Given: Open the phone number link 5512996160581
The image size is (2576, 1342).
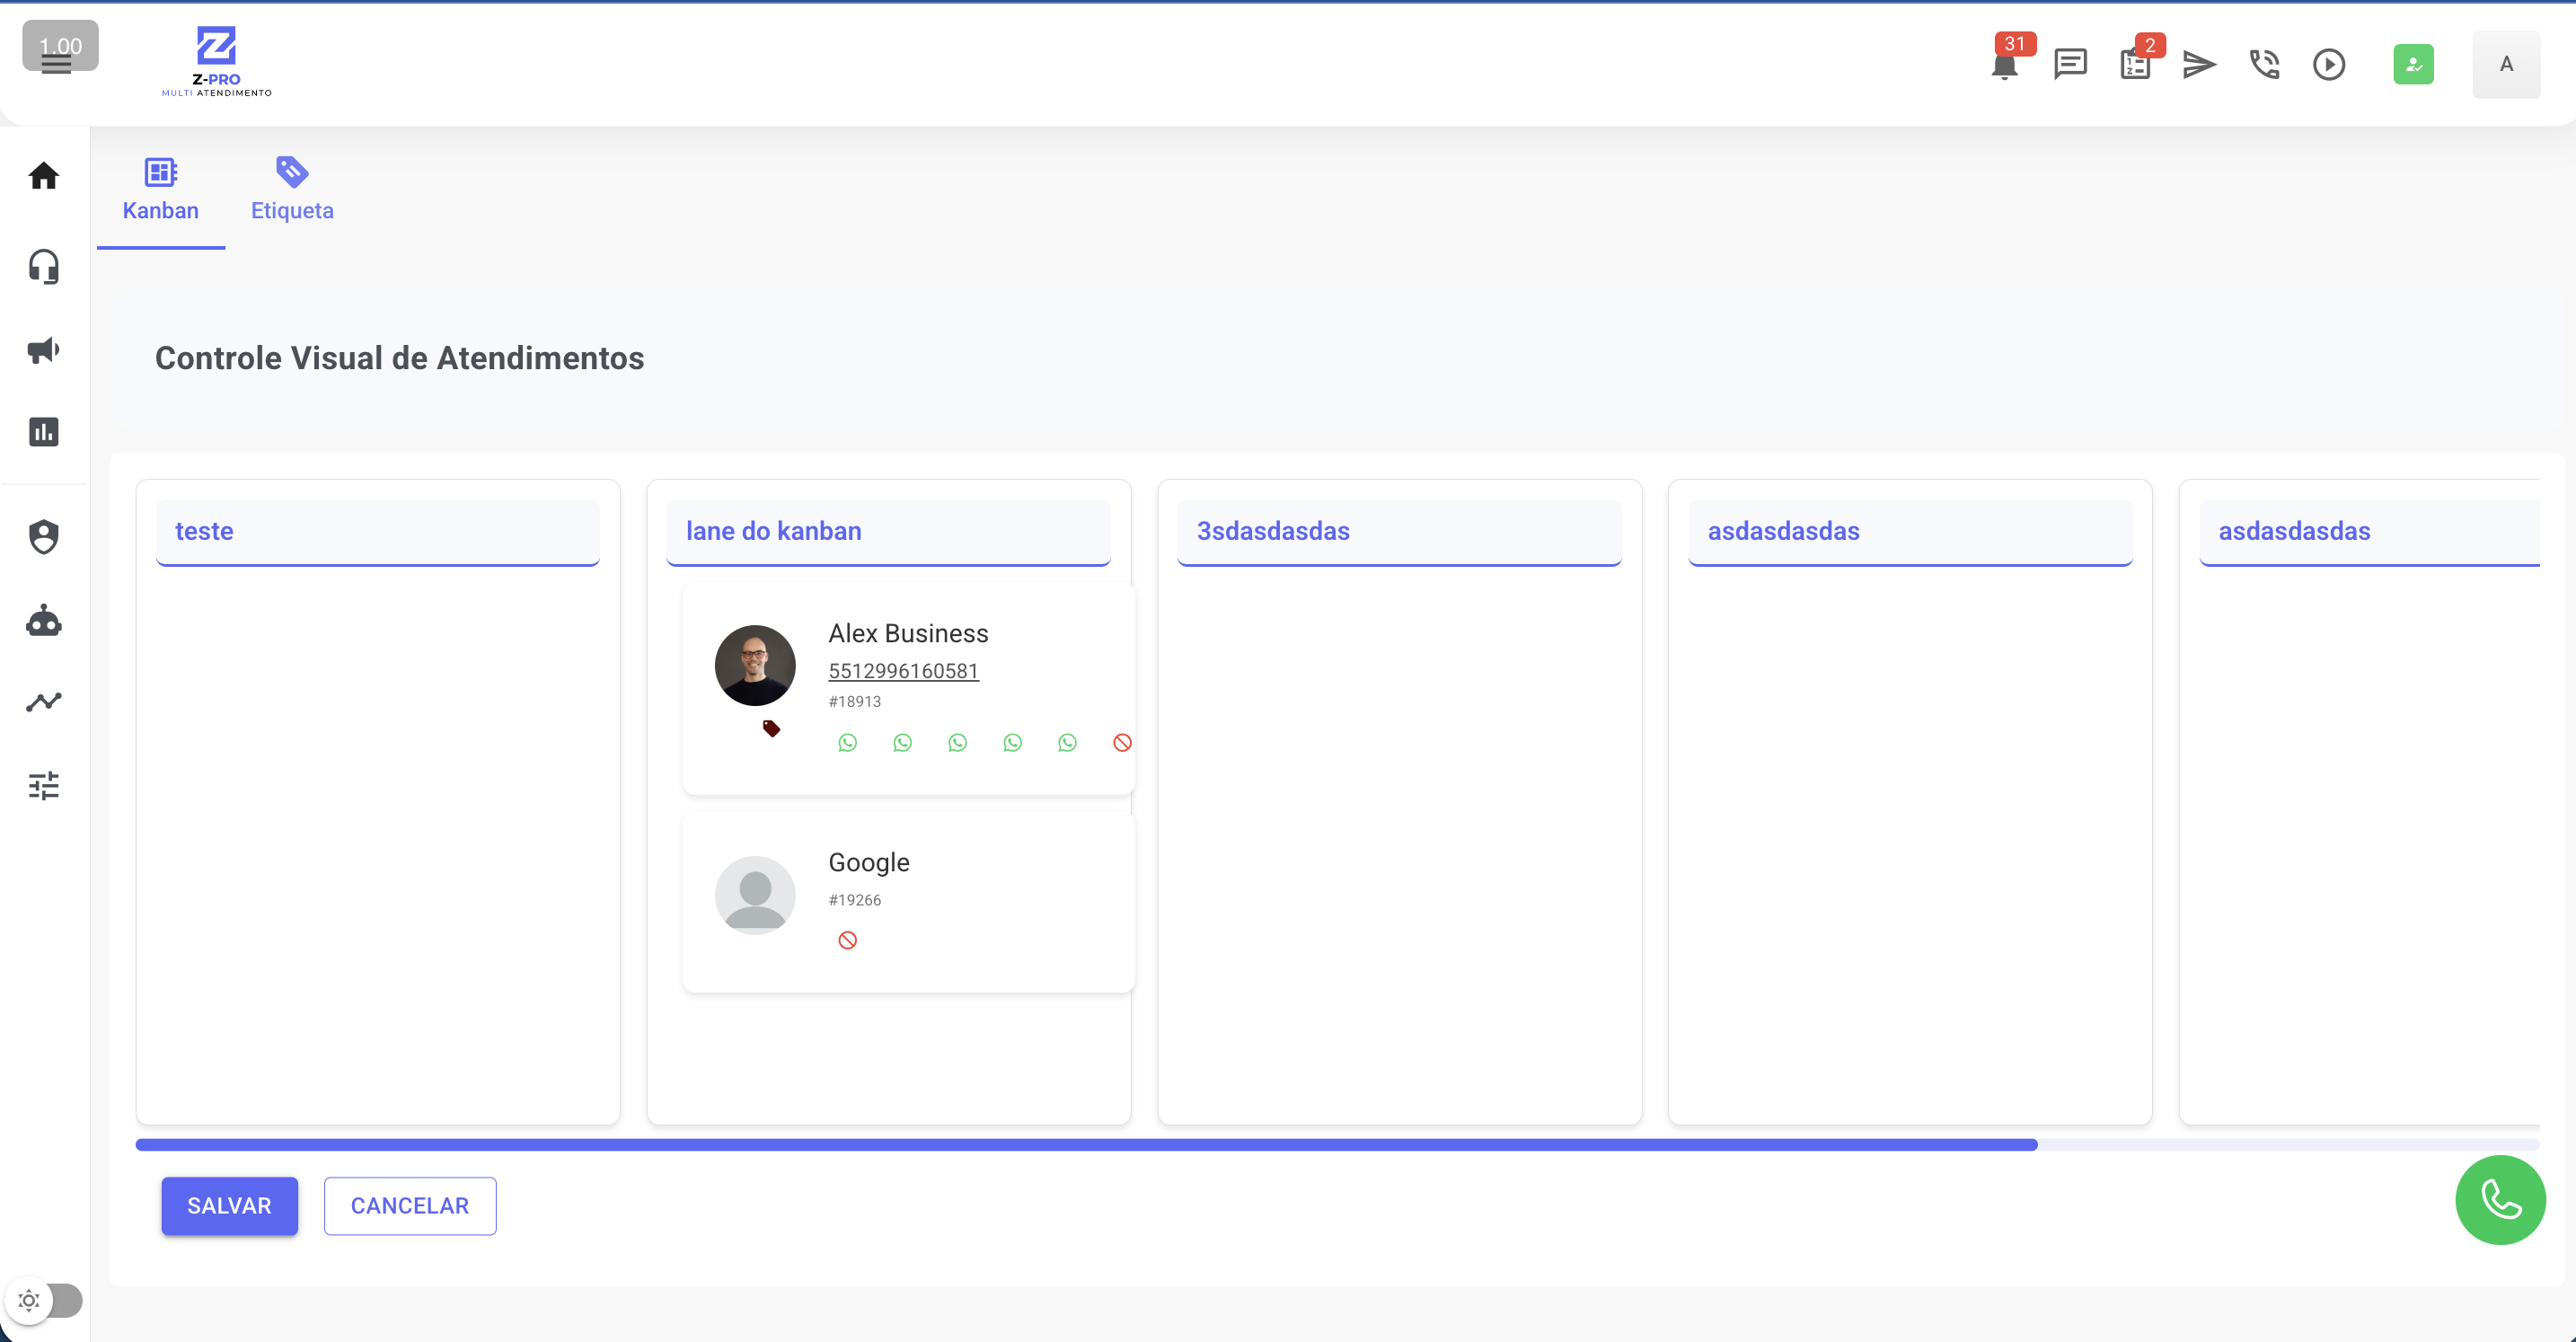Looking at the screenshot, I should point(902,671).
